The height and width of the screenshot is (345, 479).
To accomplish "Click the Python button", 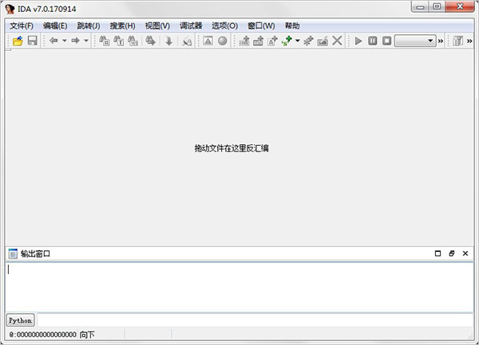I will point(20,320).
